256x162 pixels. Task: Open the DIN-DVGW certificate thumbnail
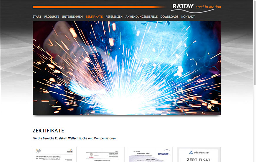[55, 154]
